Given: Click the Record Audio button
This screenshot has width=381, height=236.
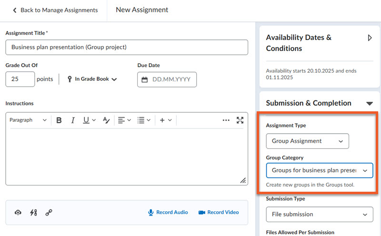Looking at the screenshot, I should pos(168,213).
